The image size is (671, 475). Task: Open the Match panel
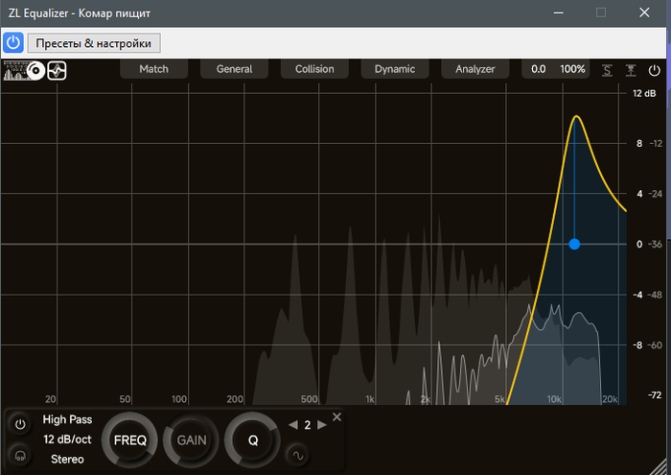[x=153, y=69]
